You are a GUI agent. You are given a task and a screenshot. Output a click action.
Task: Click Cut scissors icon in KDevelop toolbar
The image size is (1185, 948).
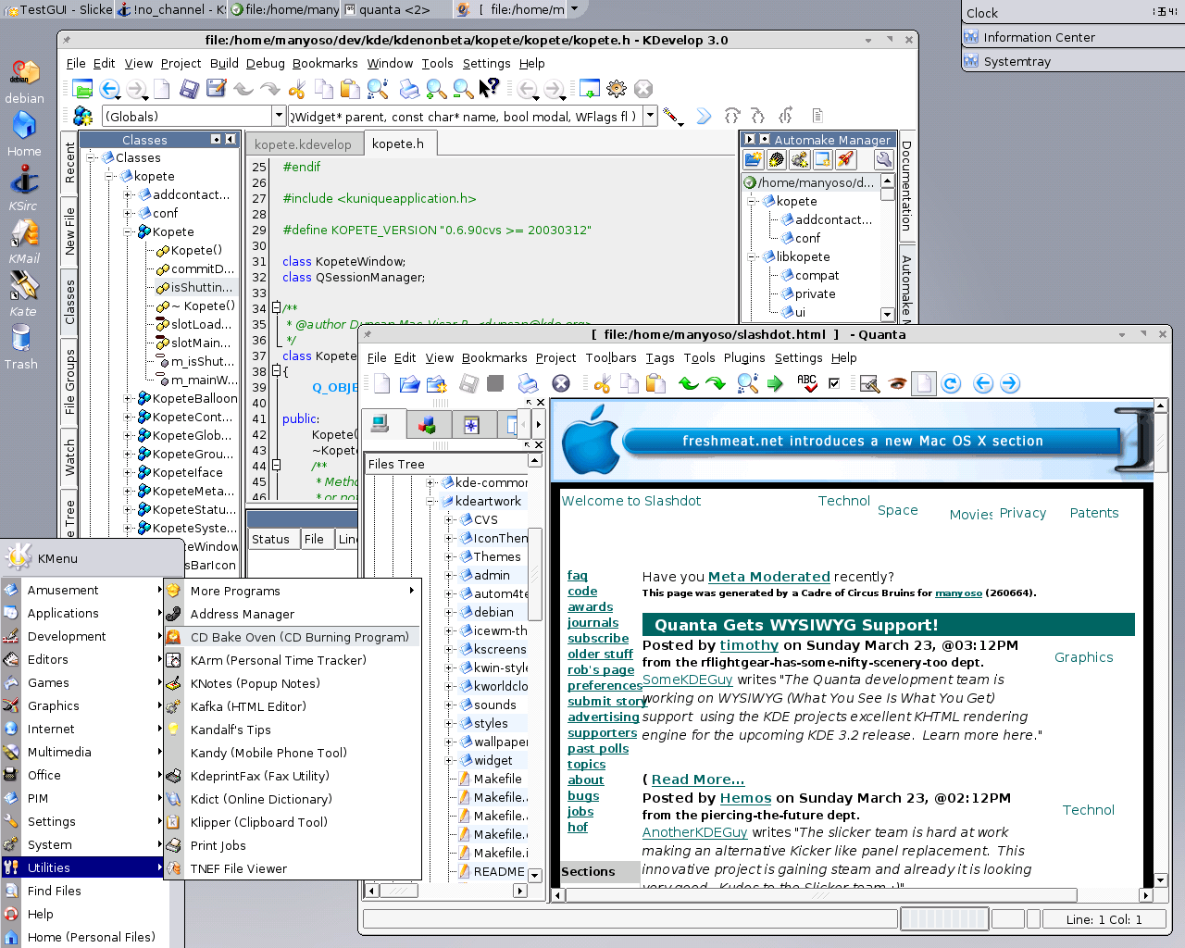tap(297, 89)
